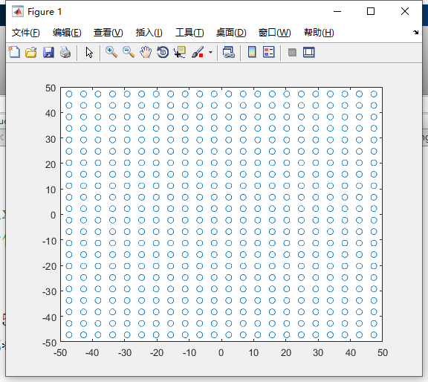
Task: Click y-axis tick label 30
Action: pyautogui.click(x=51, y=140)
